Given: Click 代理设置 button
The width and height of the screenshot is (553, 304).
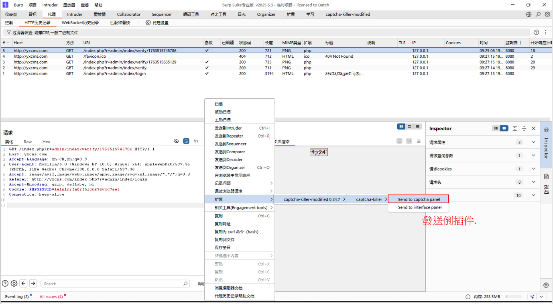Looking at the screenshot, I should (157, 23).
